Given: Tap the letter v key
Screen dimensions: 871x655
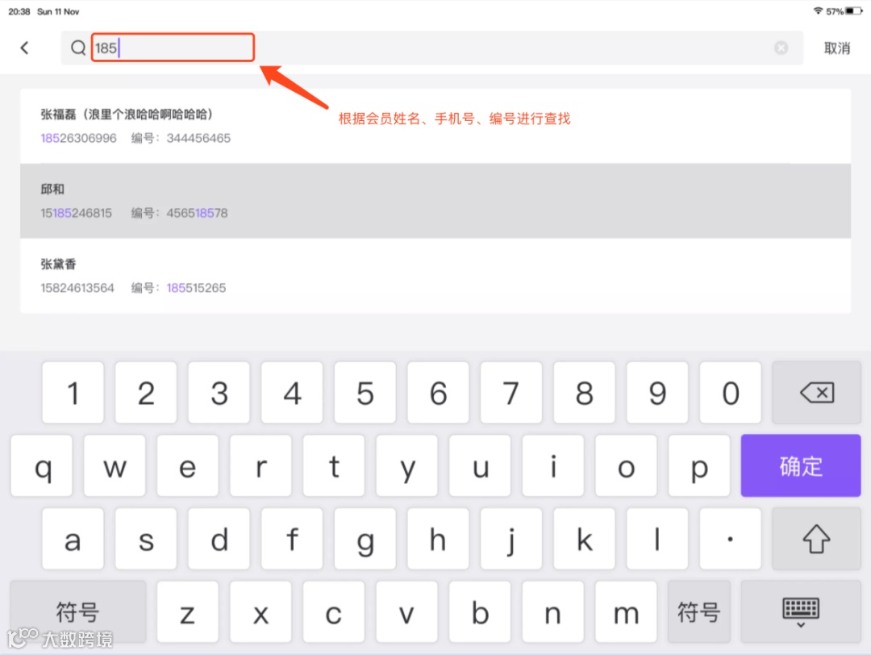Looking at the screenshot, I should [407, 611].
